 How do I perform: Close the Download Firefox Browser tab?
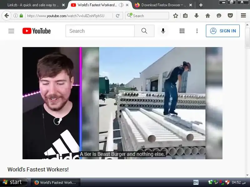pyautogui.click(x=191, y=5)
